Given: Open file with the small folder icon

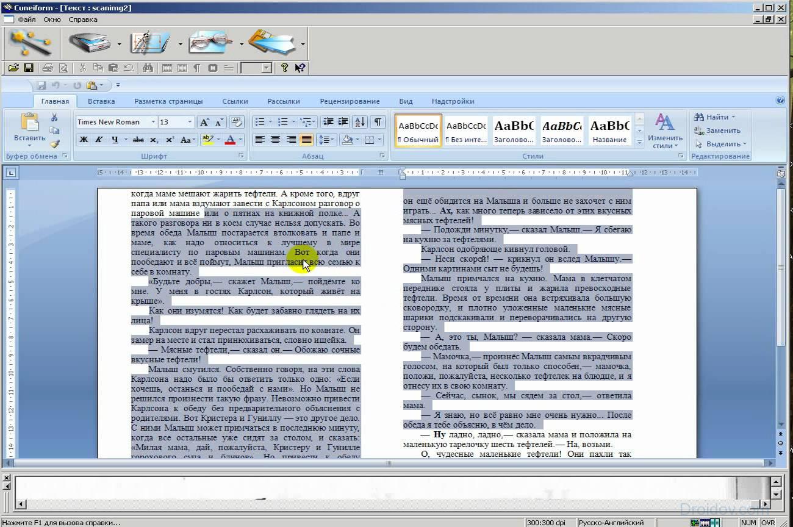Looking at the screenshot, I should [13, 68].
